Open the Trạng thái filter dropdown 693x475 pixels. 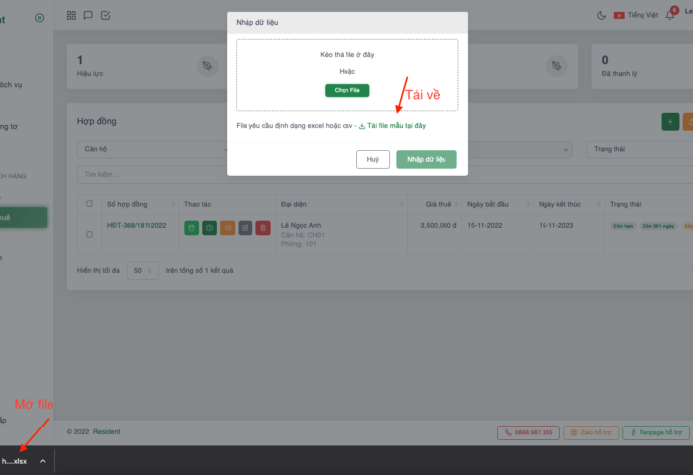[x=640, y=149]
